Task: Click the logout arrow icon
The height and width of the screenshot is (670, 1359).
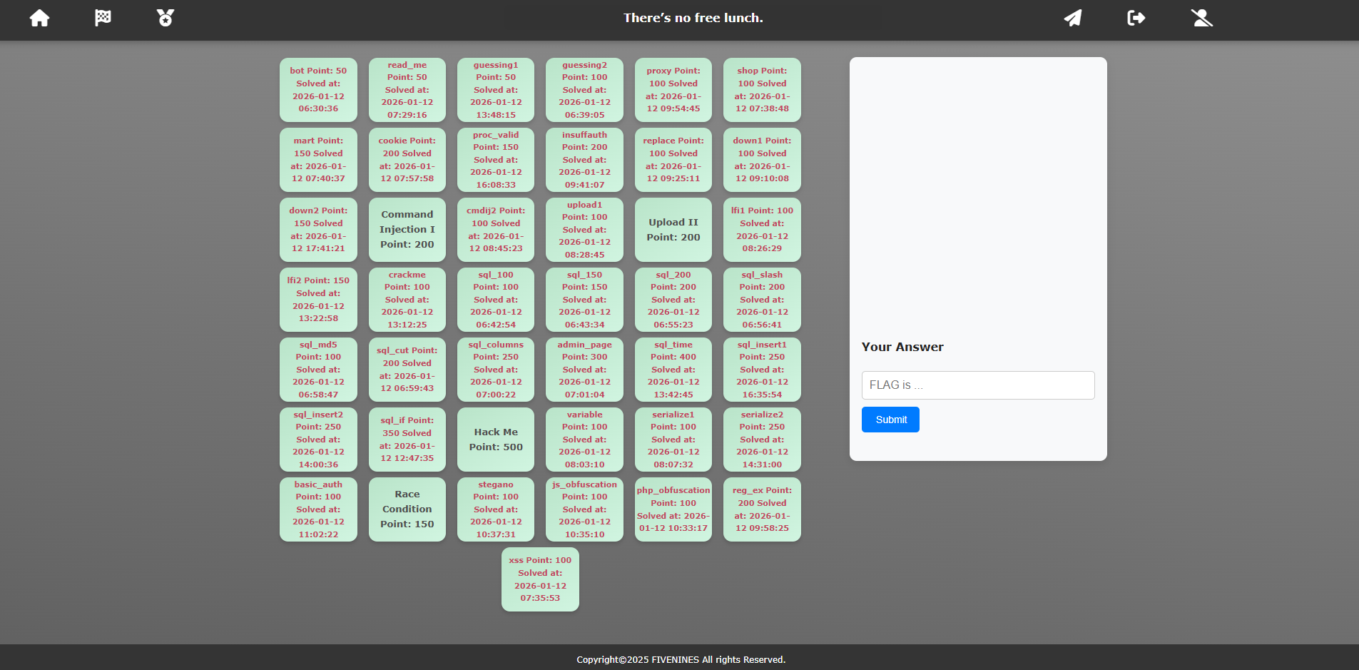Action: point(1136,18)
